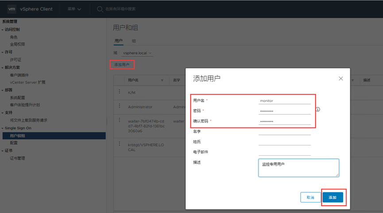
Task: Open 将文件上载到服务请求 item
Action: [x=29, y=120]
